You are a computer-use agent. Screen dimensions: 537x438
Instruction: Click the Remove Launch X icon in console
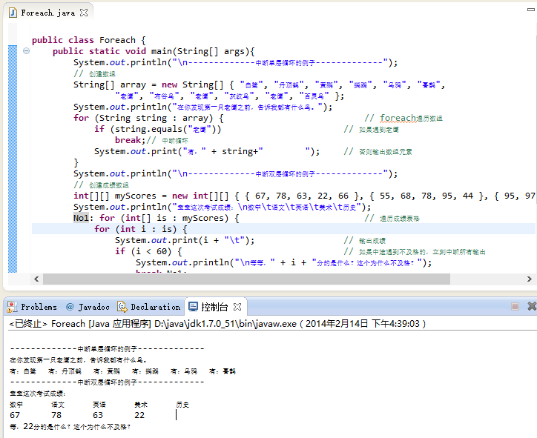pyautogui.click(x=532, y=306)
